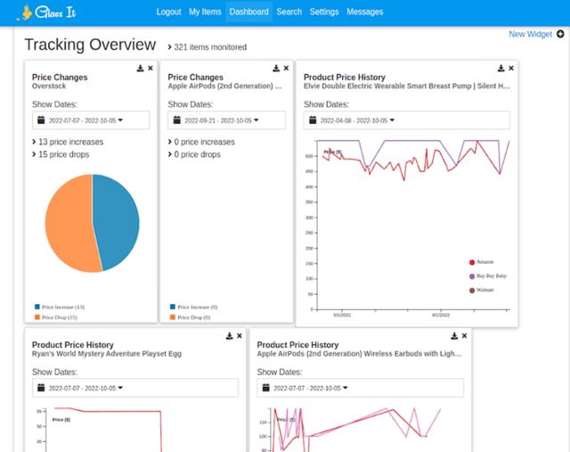Toggle Price Drop (0) legend swatch

173,317
